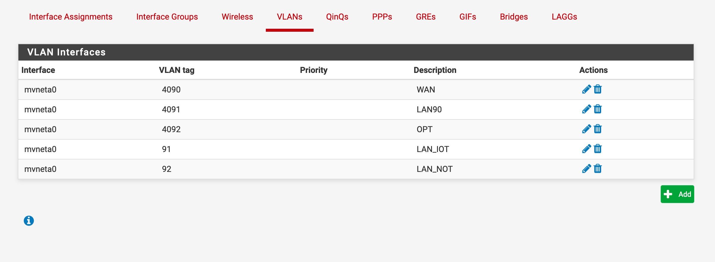Switch to the PPPs tab
The width and height of the screenshot is (715, 262).
point(382,17)
